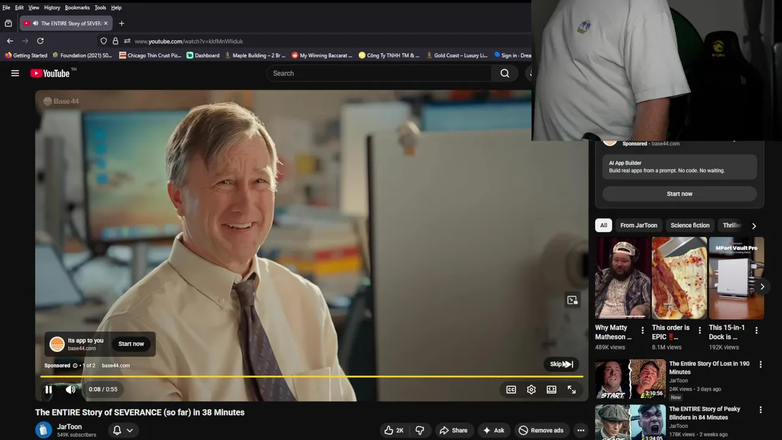Image resolution: width=782 pixels, height=440 pixels.
Task: Open the File menu
Action: tap(6, 7)
